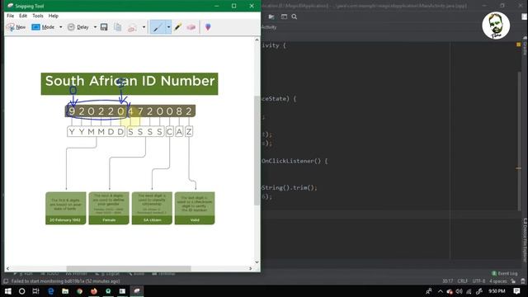Click the Search Everywhere magnifier in Android Studio

click(295, 16)
